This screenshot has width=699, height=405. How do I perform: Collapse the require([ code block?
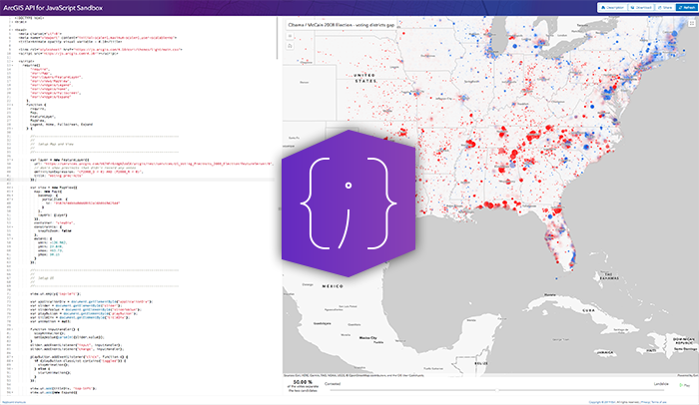pos(12,65)
